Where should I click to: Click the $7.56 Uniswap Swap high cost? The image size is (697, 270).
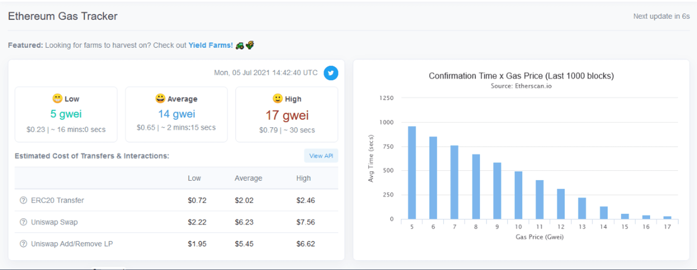(x=305, y=222)
